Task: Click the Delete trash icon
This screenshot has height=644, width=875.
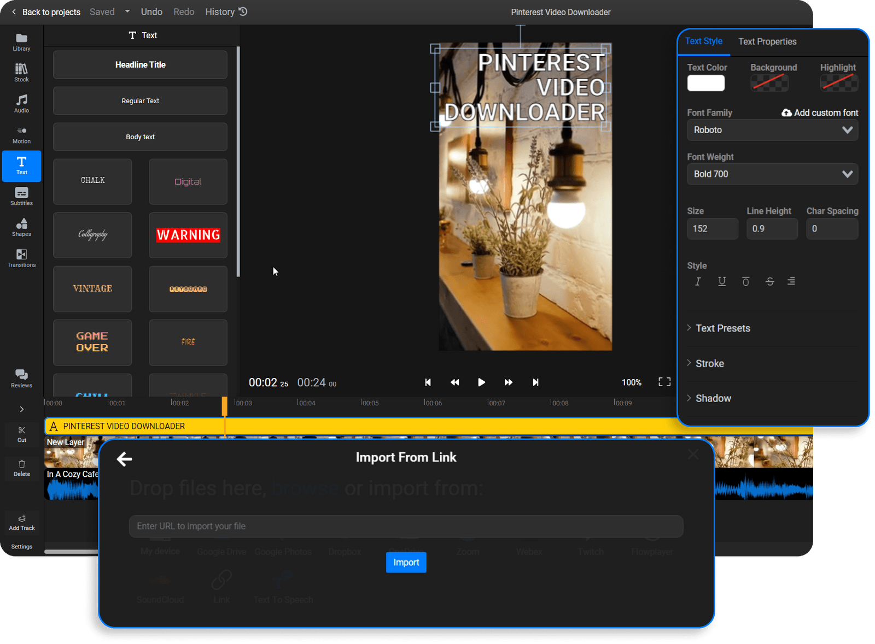Action: [21, 469]
